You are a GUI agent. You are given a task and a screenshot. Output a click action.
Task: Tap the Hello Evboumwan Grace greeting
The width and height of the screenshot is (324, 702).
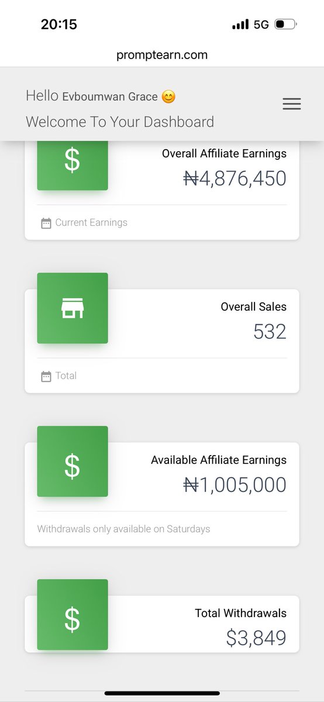point(101,97)
